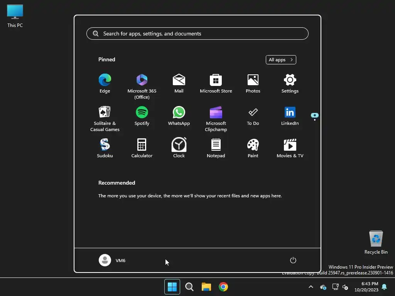Screen dimensions: 395x296
Task: Launch Google Chrome from the taskbar
Action: click(x=223, y=287)
